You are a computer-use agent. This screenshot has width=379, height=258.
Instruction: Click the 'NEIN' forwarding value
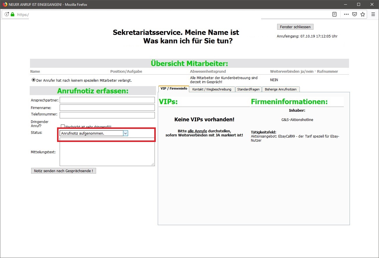pyautogui.click(x=274, y=80)
